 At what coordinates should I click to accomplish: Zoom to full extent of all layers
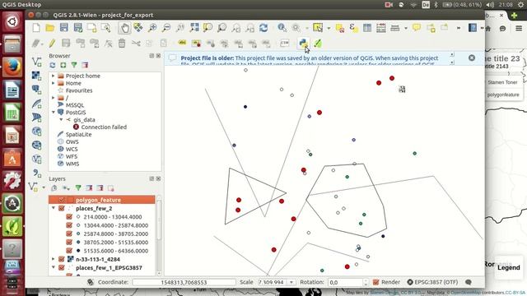[x=194, y=27]
